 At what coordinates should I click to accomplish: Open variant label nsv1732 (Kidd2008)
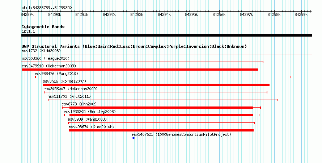click(41, 51)
